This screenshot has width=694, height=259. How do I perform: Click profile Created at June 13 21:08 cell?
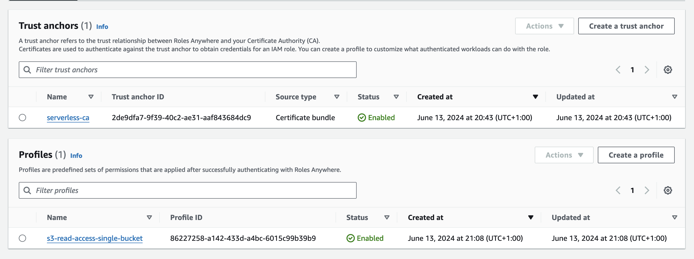pyautogui.click(x=465, y=238)
